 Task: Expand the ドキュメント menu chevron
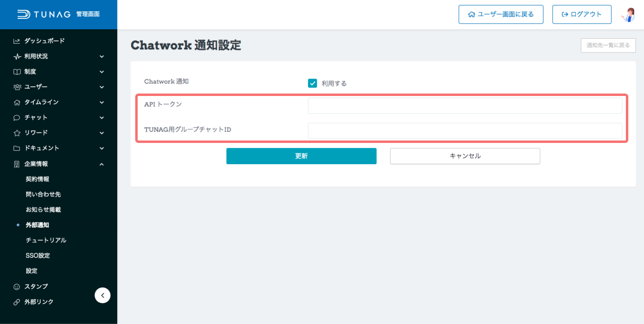(102, 148)
